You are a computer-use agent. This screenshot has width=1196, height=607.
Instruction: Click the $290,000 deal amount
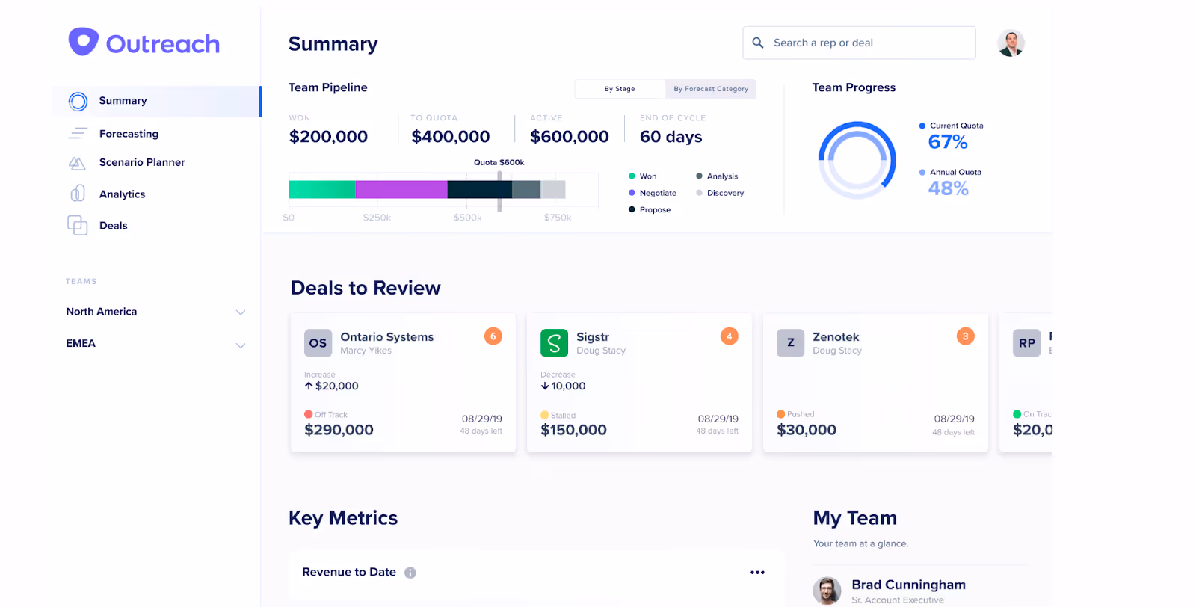tap(339, 430)
